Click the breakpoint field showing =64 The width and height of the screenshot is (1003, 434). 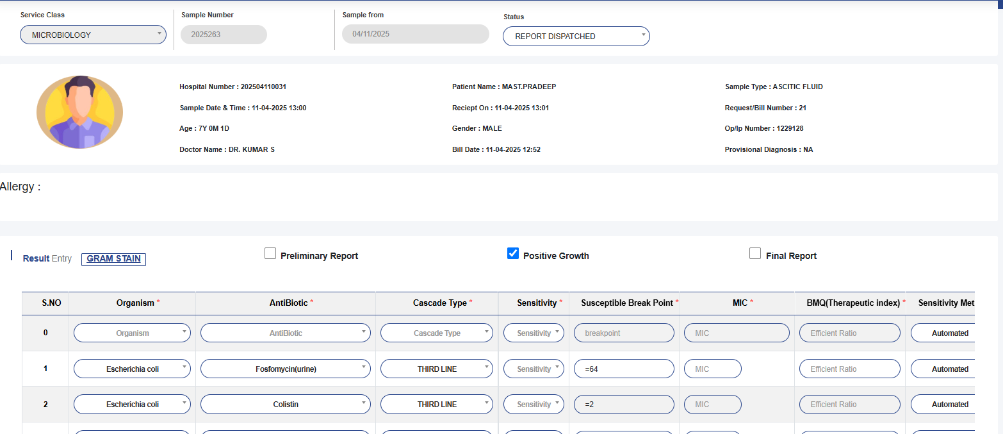(x=624, y=369)
